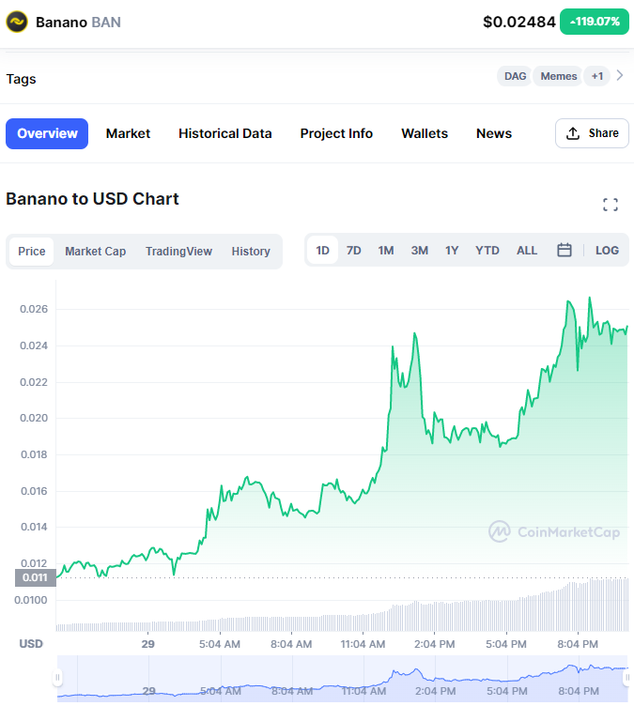Click the 0.026 y-axis label
The width and height of the screenshot is (634, 706).
(34, 309)
